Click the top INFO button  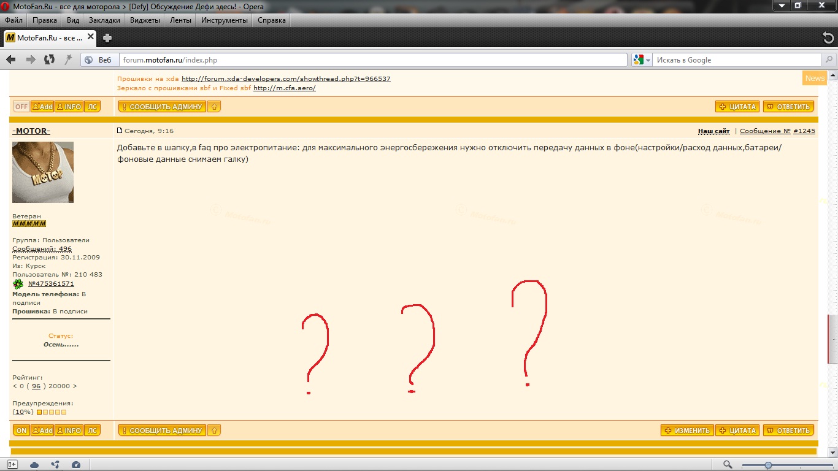69,106
